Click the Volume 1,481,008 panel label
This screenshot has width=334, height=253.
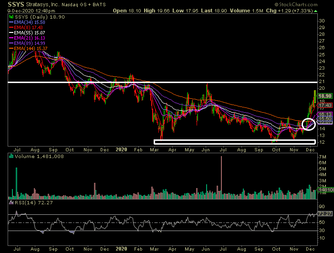point(39,157)
